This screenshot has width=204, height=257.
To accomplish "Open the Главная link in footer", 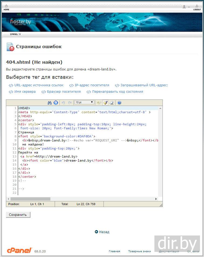I will point(115,251).
